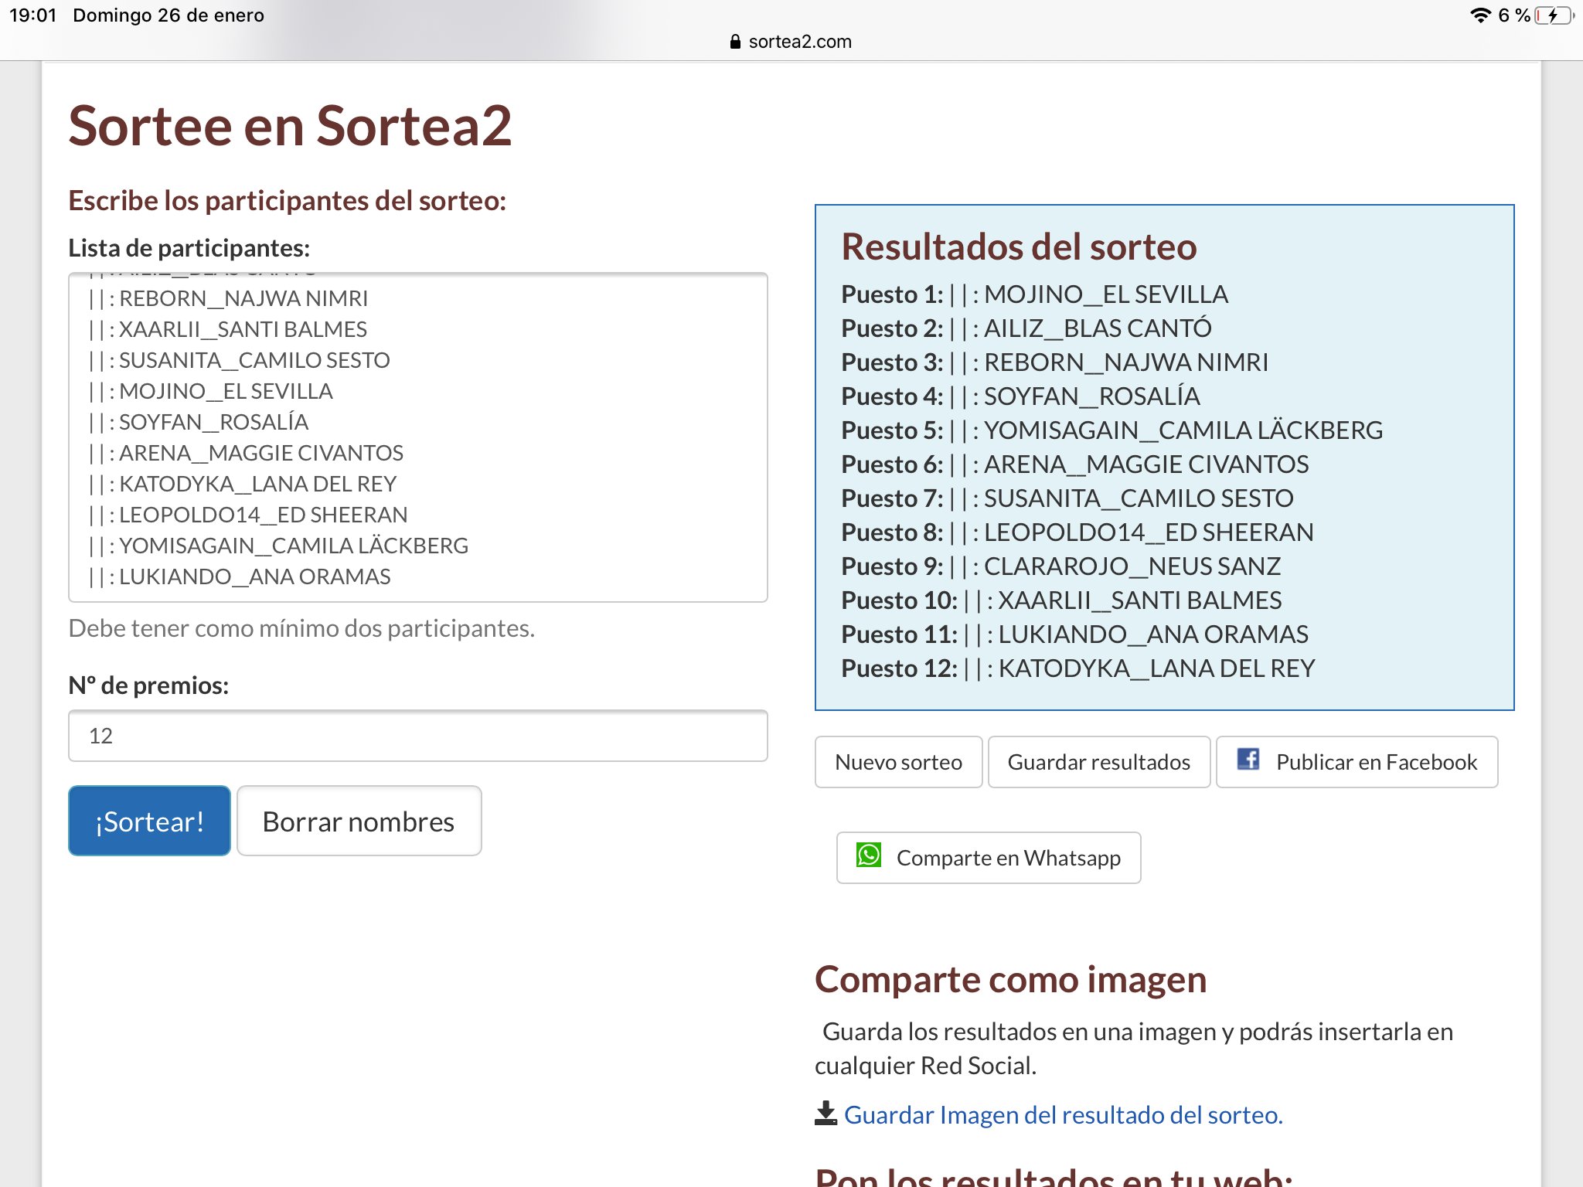Open Guardar Imagen del resultado link
The image size is (1583, 1187).
[1063, 1114]
